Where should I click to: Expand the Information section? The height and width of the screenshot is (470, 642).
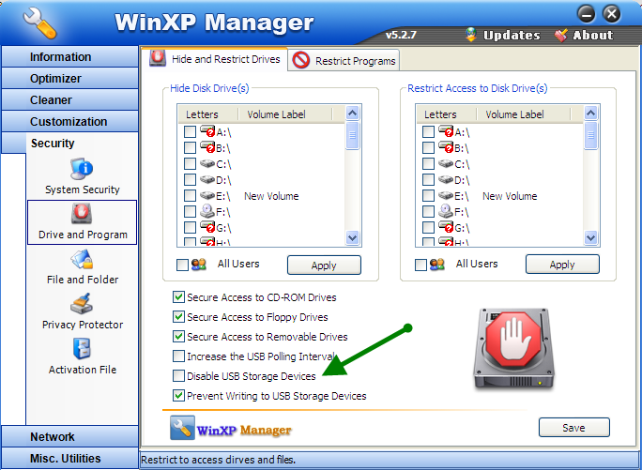(69, 57)
